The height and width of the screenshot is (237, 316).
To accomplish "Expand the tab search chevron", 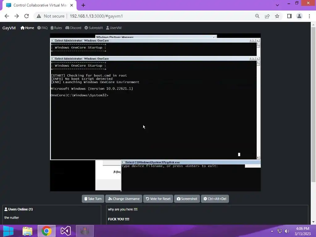I will (277, 5).
